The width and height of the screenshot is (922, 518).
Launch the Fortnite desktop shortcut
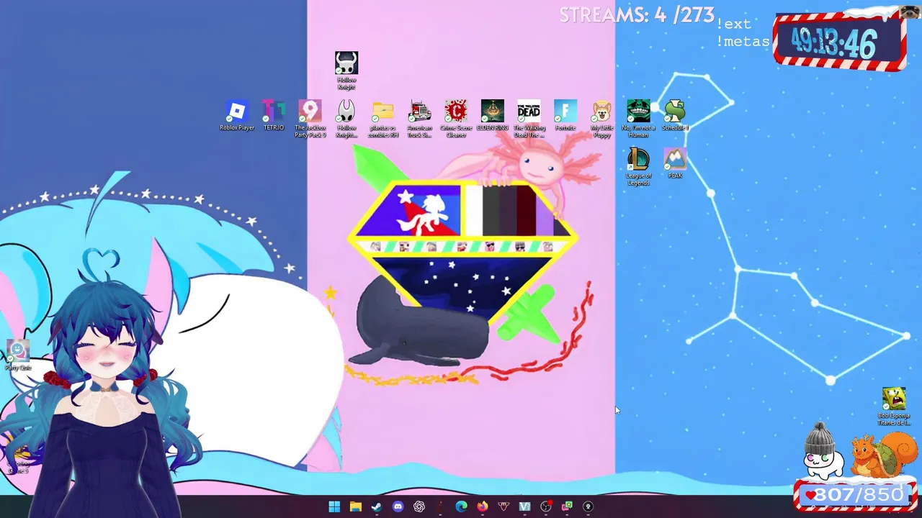(x=565, y=115)
